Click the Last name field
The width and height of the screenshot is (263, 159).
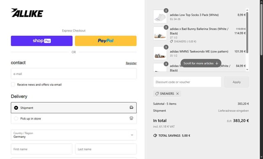[106, 149]
